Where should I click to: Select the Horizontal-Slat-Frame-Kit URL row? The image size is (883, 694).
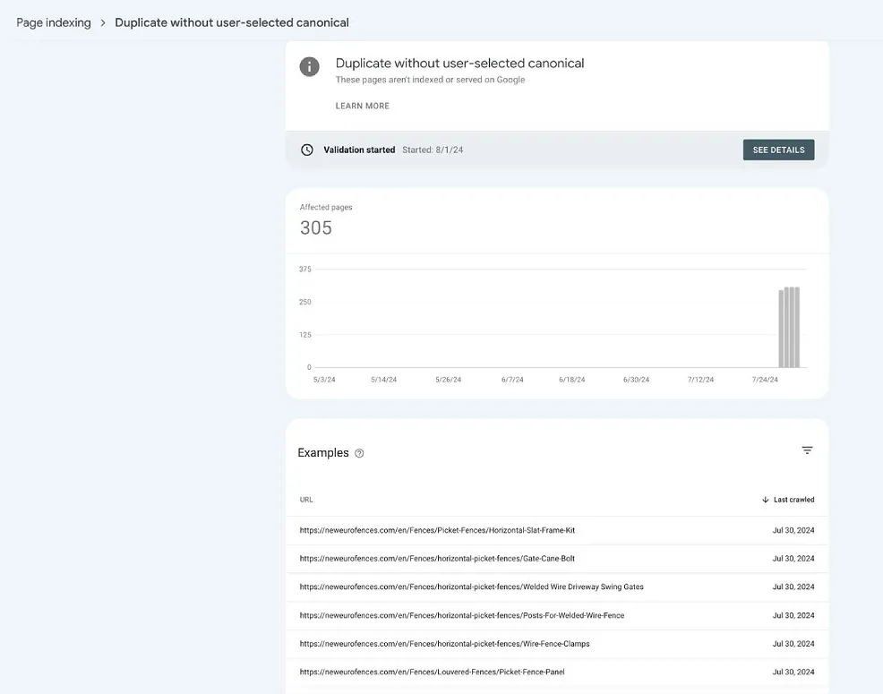coord(437,530)
